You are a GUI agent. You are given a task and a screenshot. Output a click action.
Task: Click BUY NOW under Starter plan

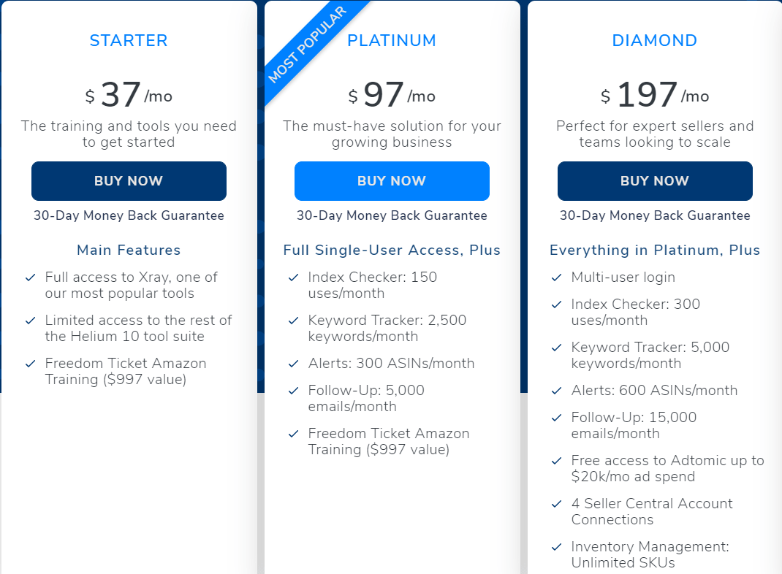(129, 181)
